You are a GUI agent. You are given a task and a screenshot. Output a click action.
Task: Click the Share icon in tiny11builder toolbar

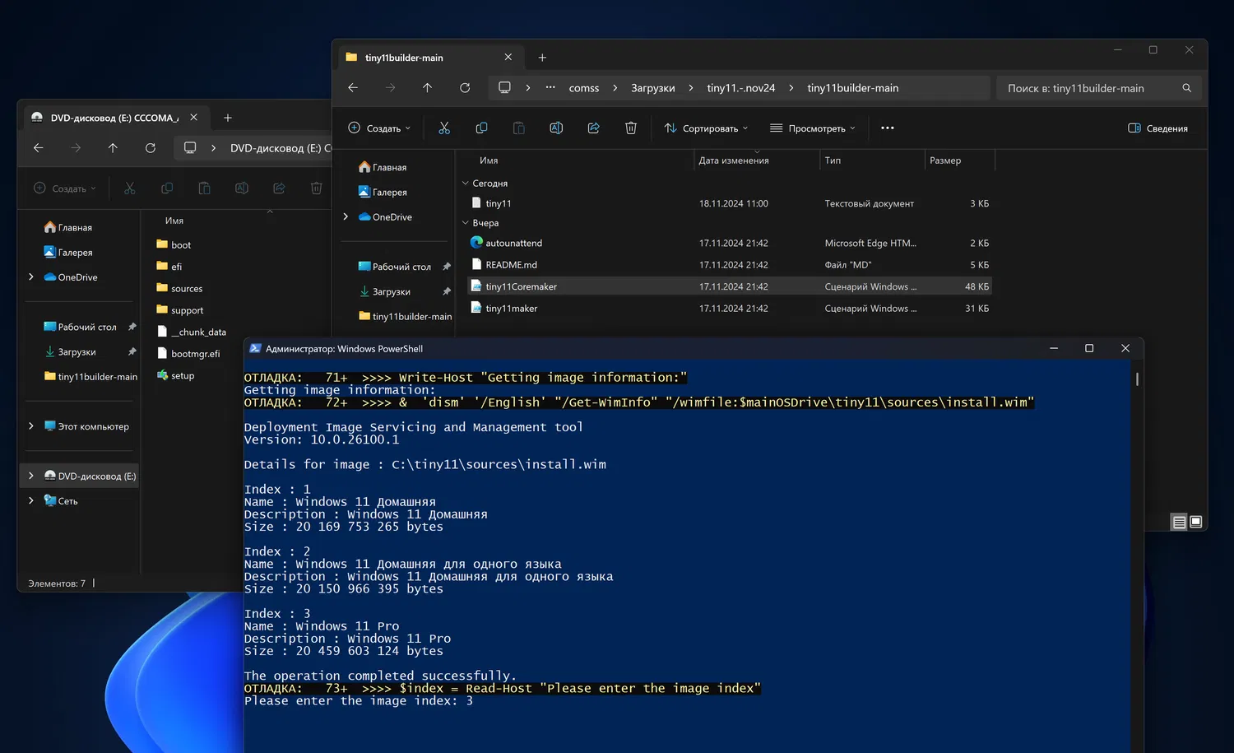click(593, 128)
